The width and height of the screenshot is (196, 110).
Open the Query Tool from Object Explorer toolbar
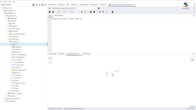coord(33,5)
